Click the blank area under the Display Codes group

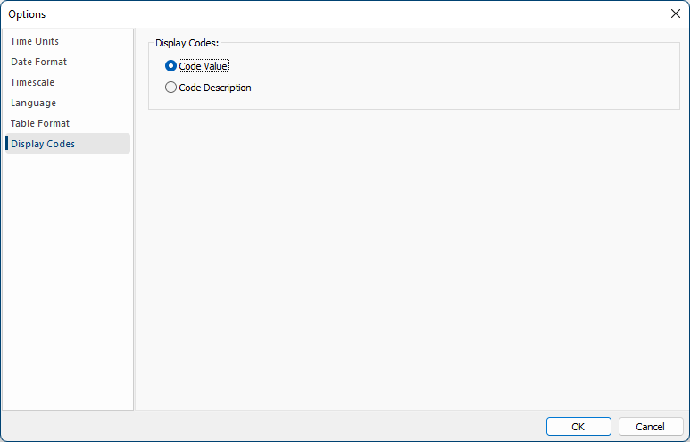pyautogui.click(x=411, y=259)
